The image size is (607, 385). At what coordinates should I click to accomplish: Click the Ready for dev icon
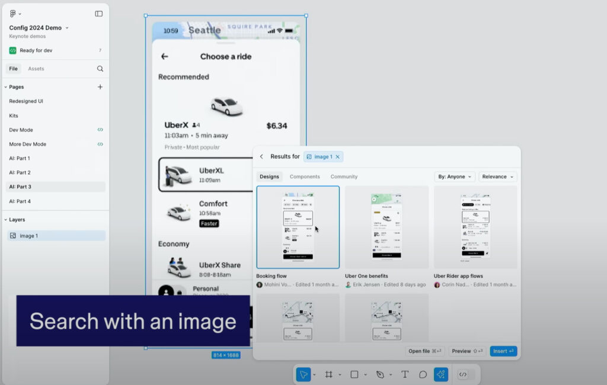click(x=13, y=50)
